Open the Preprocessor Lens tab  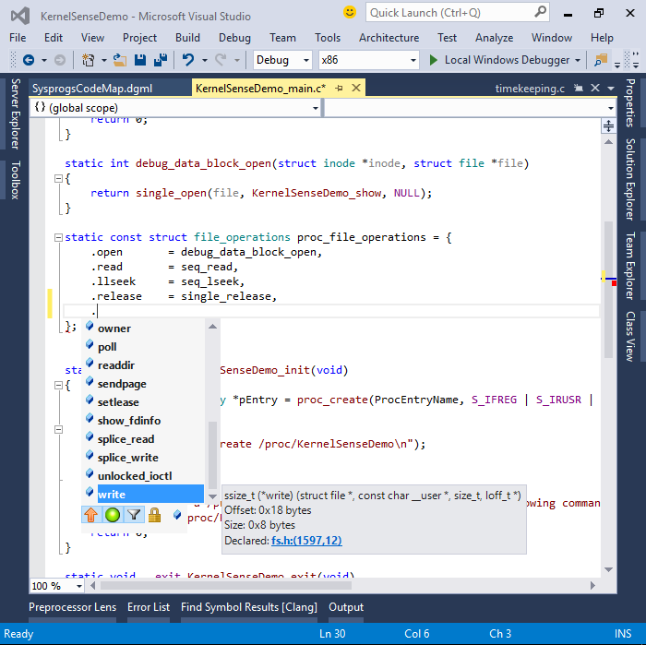tap(73, 607)
